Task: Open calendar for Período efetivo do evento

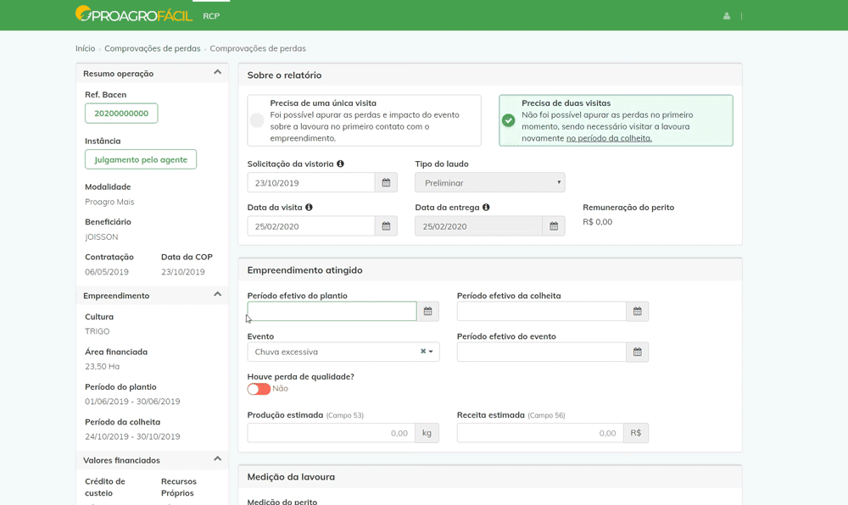Action: [x=638, y=352]
